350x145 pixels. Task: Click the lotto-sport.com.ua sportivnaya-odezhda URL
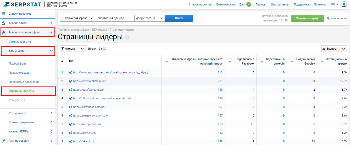pyautogui.click(x=102, y=98)
